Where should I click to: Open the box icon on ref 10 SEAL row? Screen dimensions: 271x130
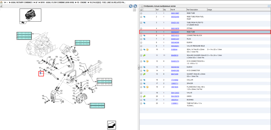coord(147,49)
